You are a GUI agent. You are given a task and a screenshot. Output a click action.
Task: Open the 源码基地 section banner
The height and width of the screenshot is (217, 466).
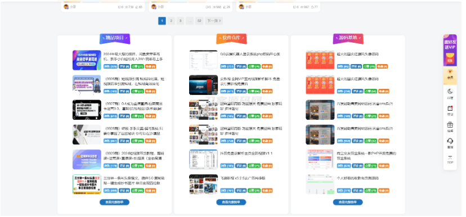348,38
